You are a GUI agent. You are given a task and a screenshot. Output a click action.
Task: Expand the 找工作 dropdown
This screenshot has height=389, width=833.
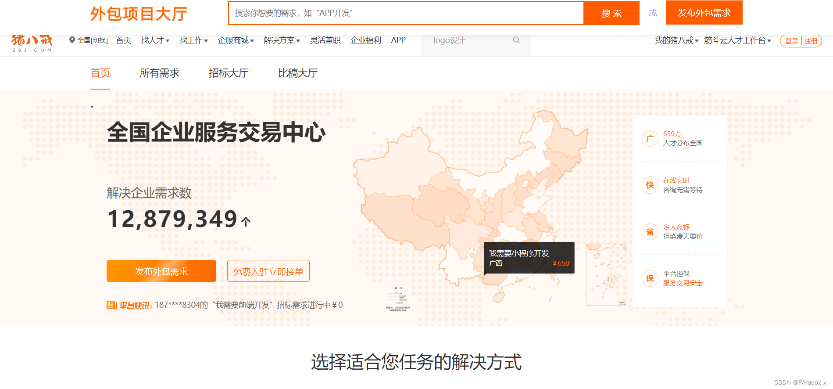pyautogui.click(x=193, y=40)
